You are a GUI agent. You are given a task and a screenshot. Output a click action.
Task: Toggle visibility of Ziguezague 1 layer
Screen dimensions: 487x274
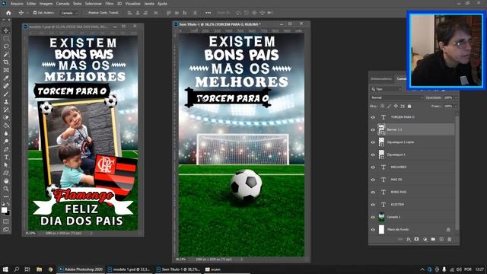373,155
